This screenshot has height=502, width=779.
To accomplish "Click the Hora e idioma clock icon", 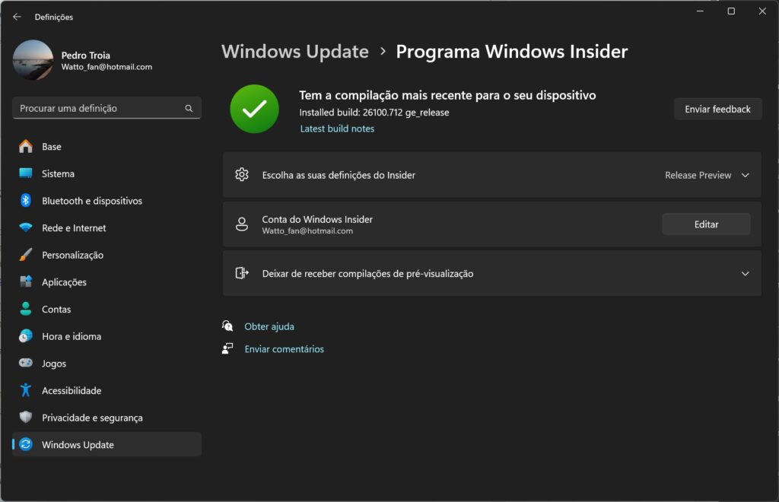I will tap(27, 336).
